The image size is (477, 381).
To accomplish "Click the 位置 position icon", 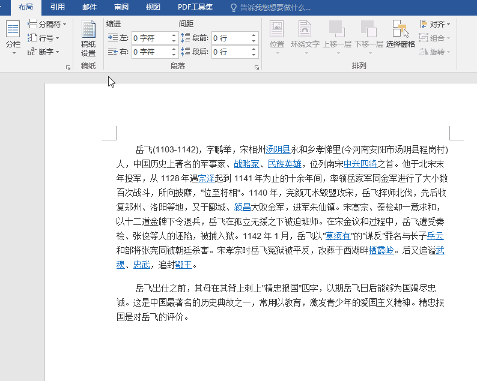I will pyautogui.click(x=277, y=29).
